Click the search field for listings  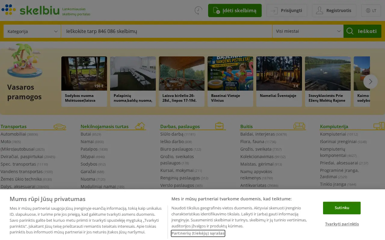coord(167,31)
